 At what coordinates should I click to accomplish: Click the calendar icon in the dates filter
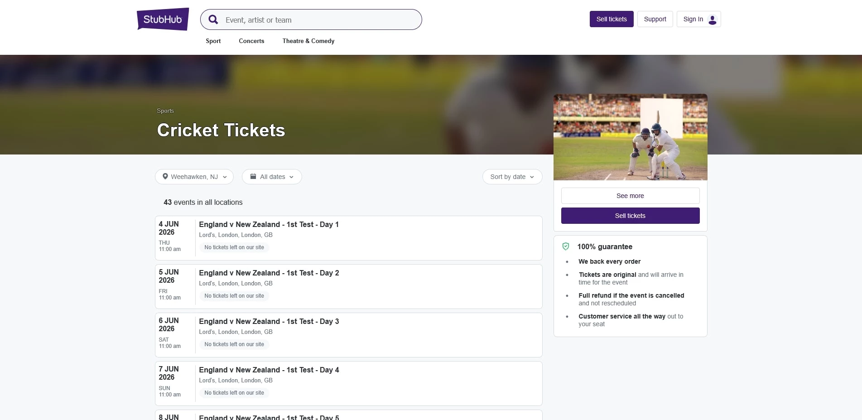[254, 176]
